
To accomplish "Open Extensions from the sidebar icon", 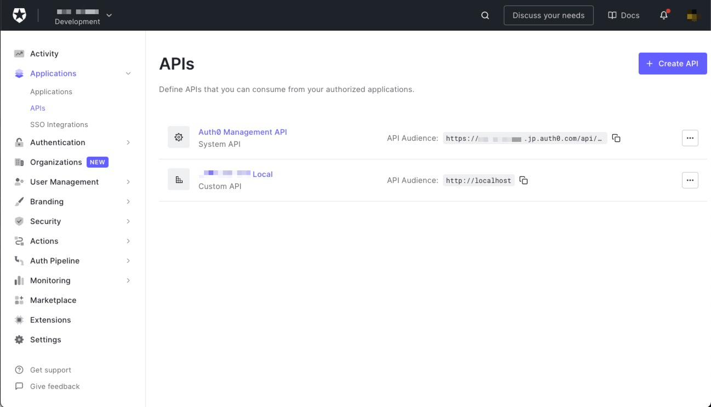I will pyautogui.click(x=19, y=320).
